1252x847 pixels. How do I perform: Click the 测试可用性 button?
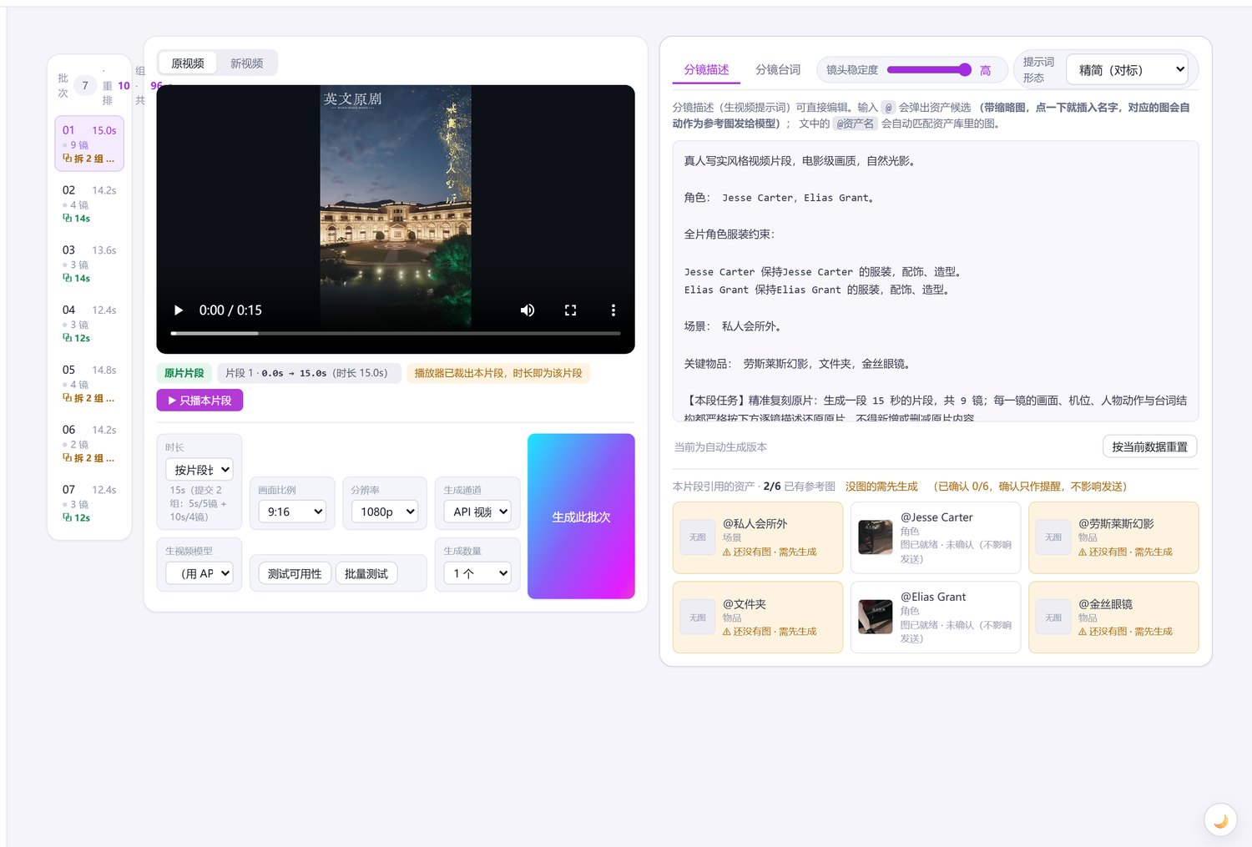point(295,574)
